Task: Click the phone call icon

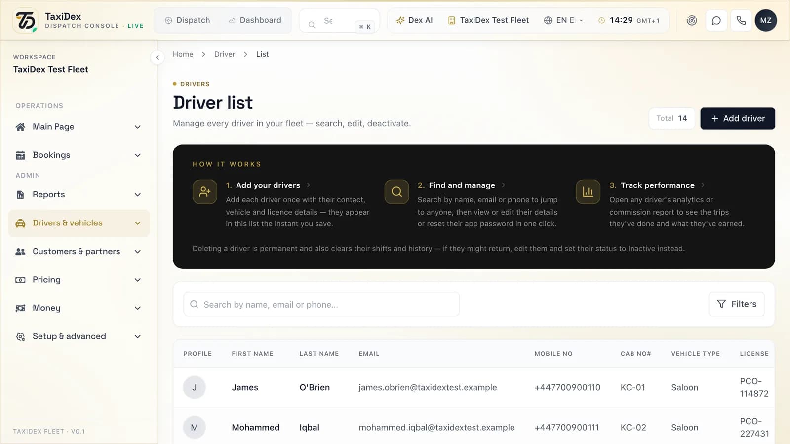Action: 741,20
